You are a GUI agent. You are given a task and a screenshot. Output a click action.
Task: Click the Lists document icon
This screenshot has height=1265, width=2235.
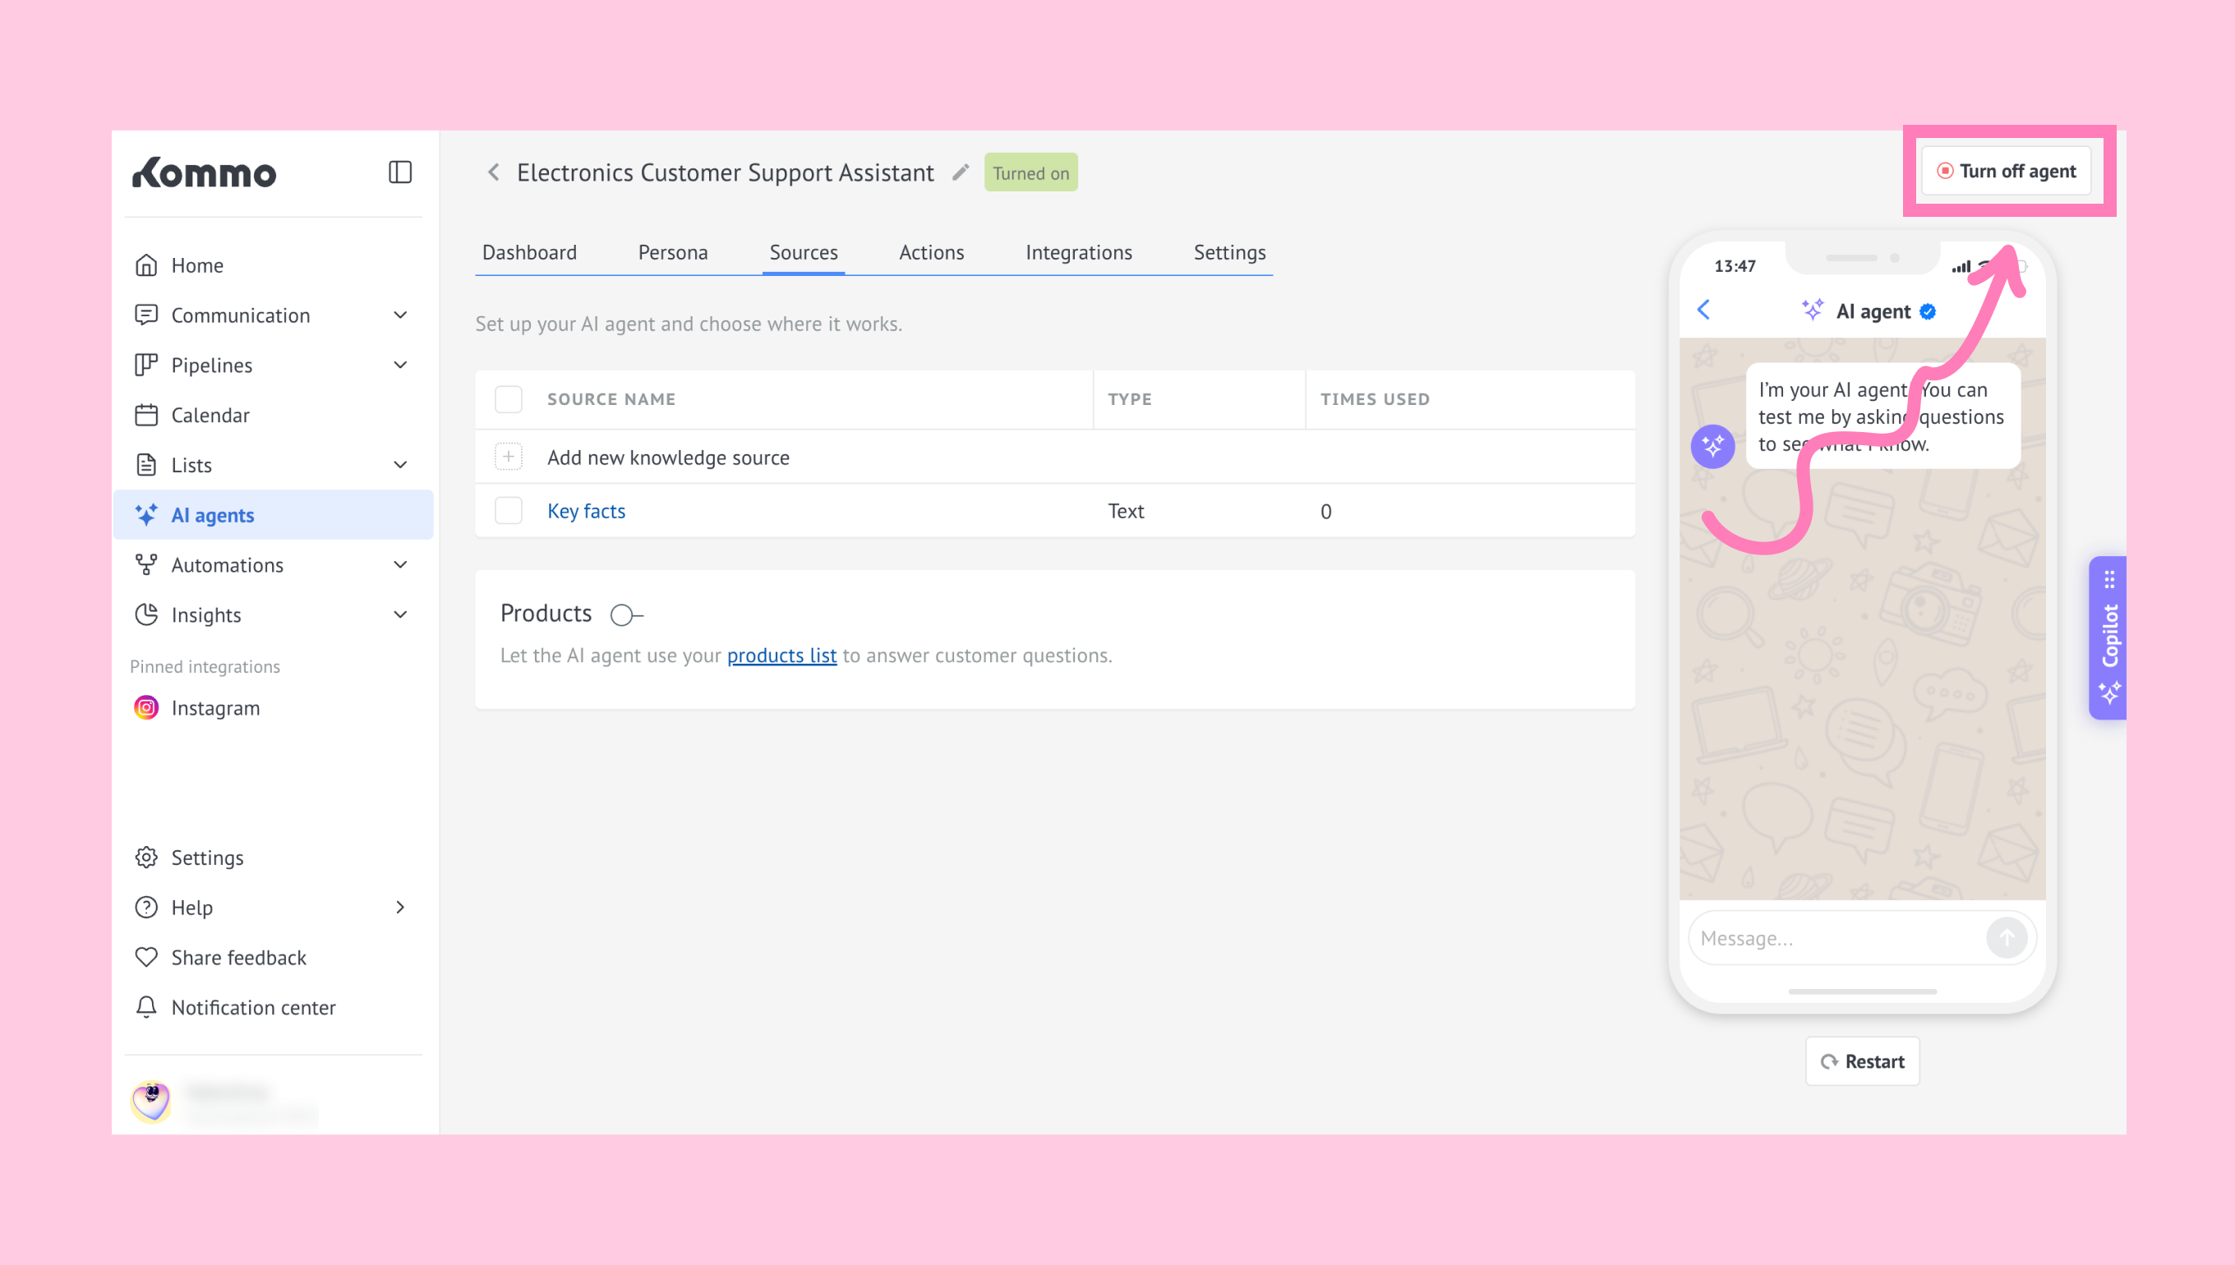(146, 465)
